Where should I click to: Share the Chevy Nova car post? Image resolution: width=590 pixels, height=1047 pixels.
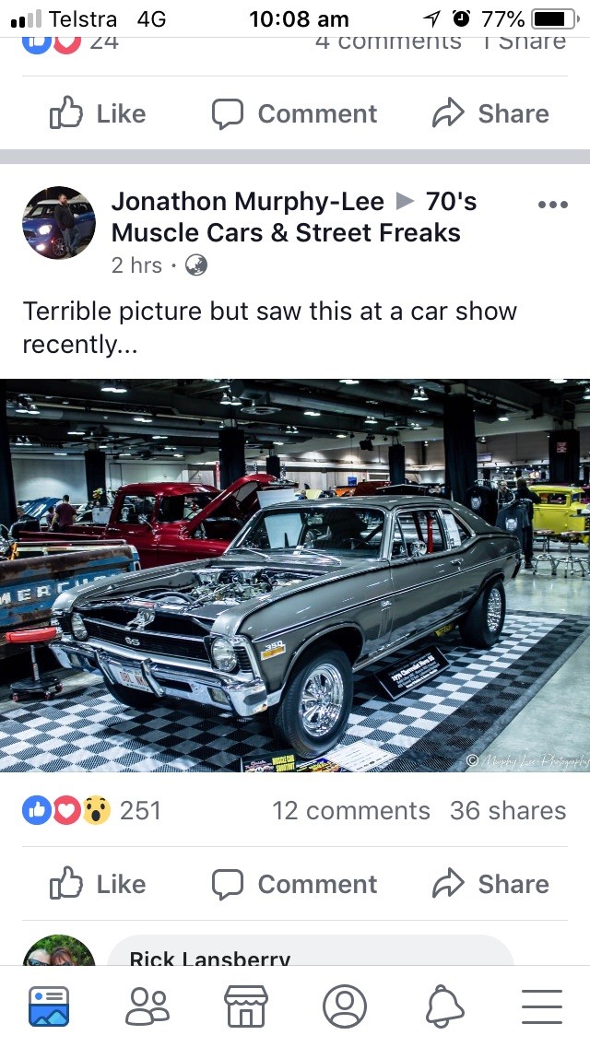point(490,883)
